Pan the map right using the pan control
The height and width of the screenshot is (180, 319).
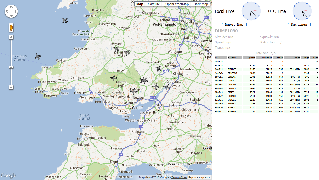point(16,11)
